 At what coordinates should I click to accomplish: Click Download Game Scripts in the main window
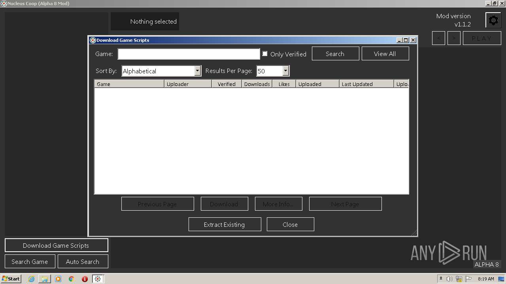[x=56, y=245]
